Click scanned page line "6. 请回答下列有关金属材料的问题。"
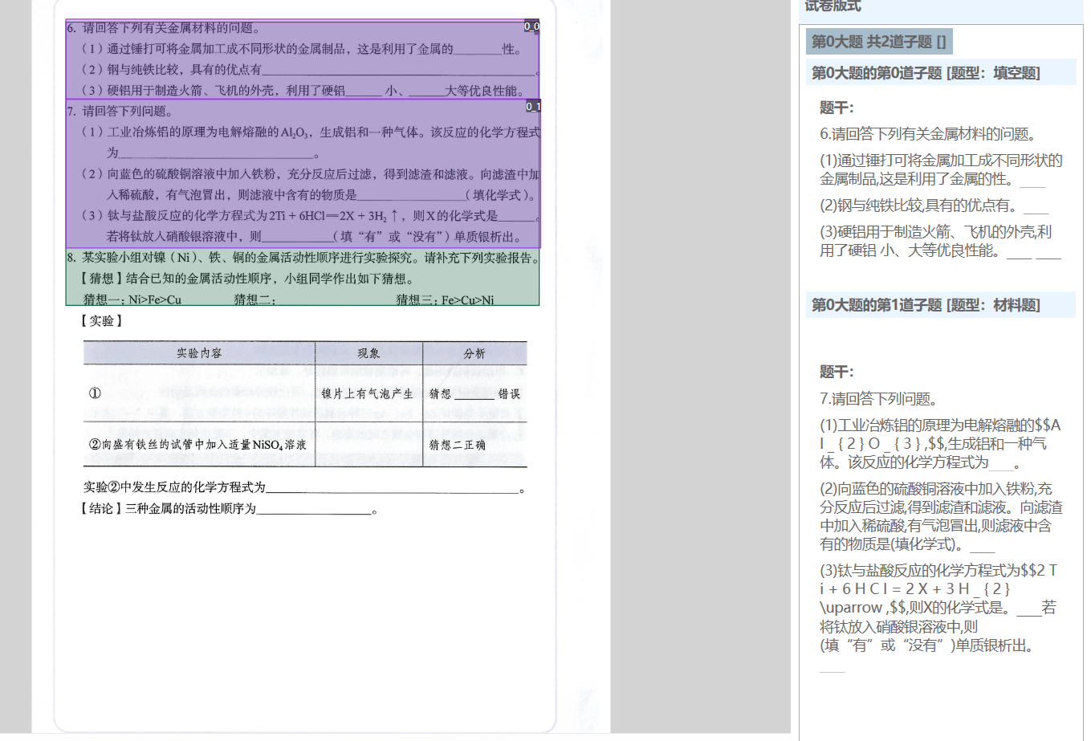The height and width of the screenshot is (741, 1091). [x=164, y=28]
